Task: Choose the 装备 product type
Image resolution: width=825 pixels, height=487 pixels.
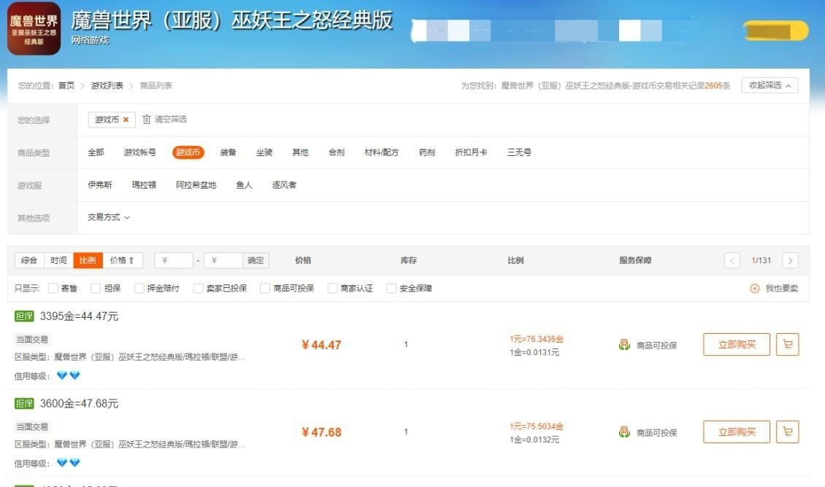Action: 228,152
